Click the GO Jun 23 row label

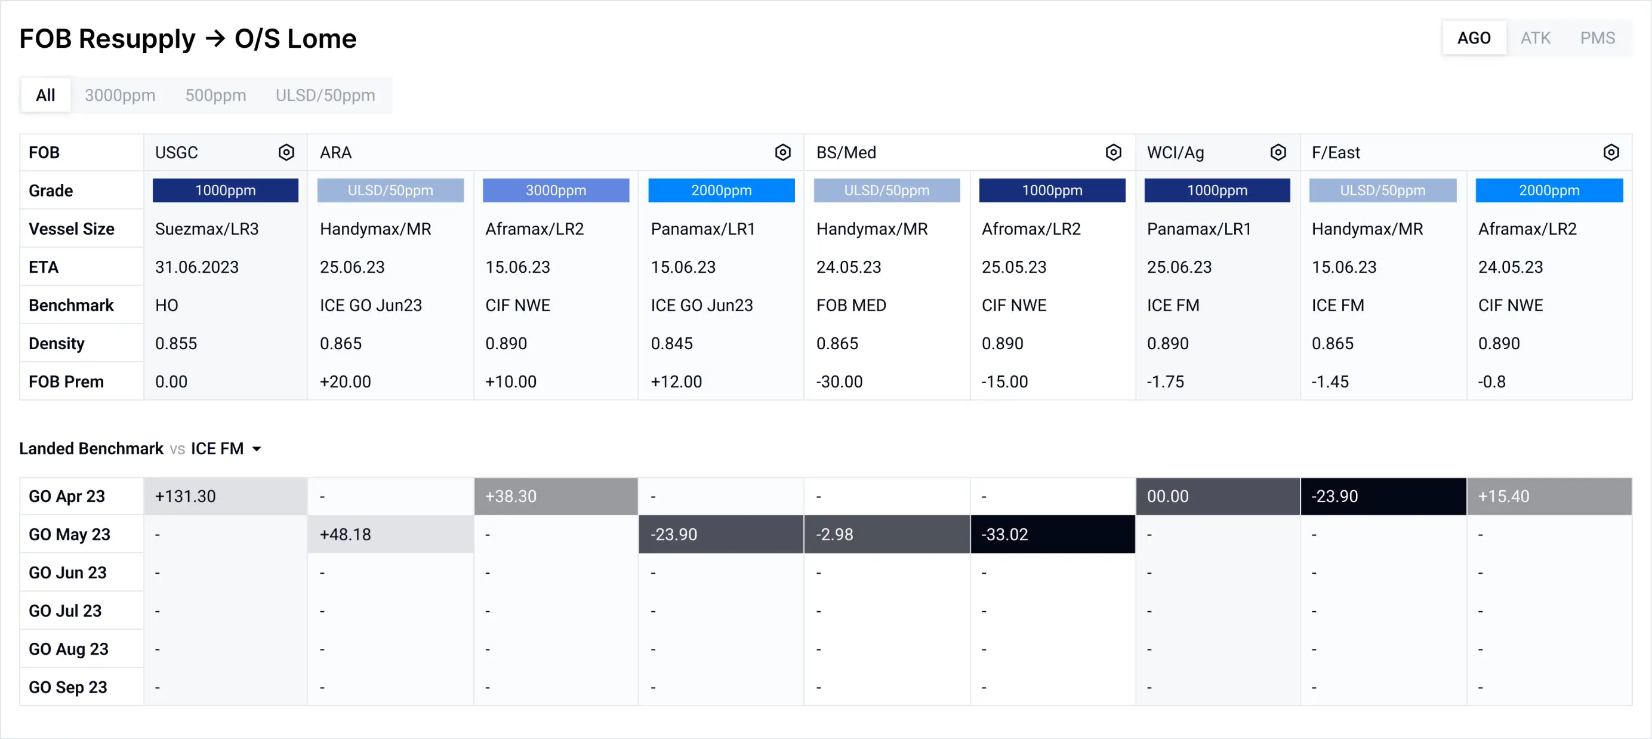pyautogui.click(x=68, y=573)
